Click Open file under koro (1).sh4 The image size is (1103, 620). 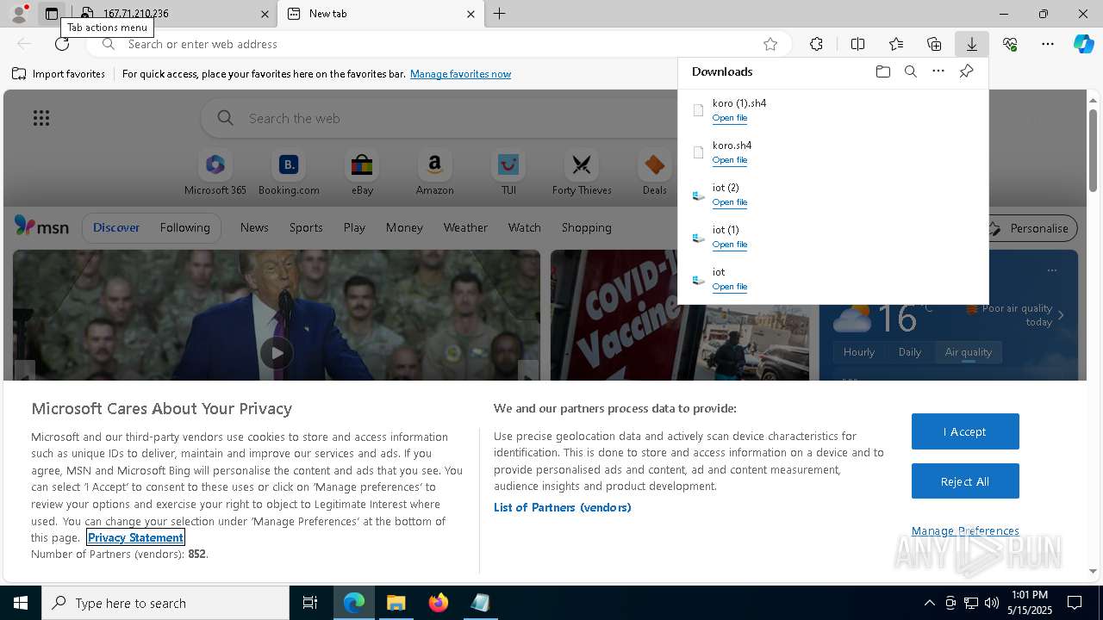pyautogui.click(x=729, y=118)
